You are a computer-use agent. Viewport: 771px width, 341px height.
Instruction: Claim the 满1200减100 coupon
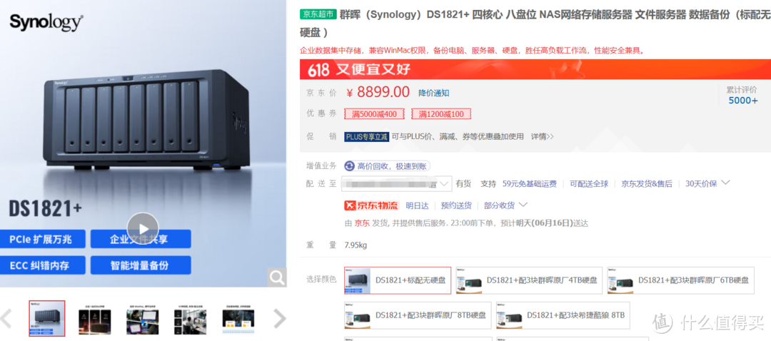click(x=441, y=114)
